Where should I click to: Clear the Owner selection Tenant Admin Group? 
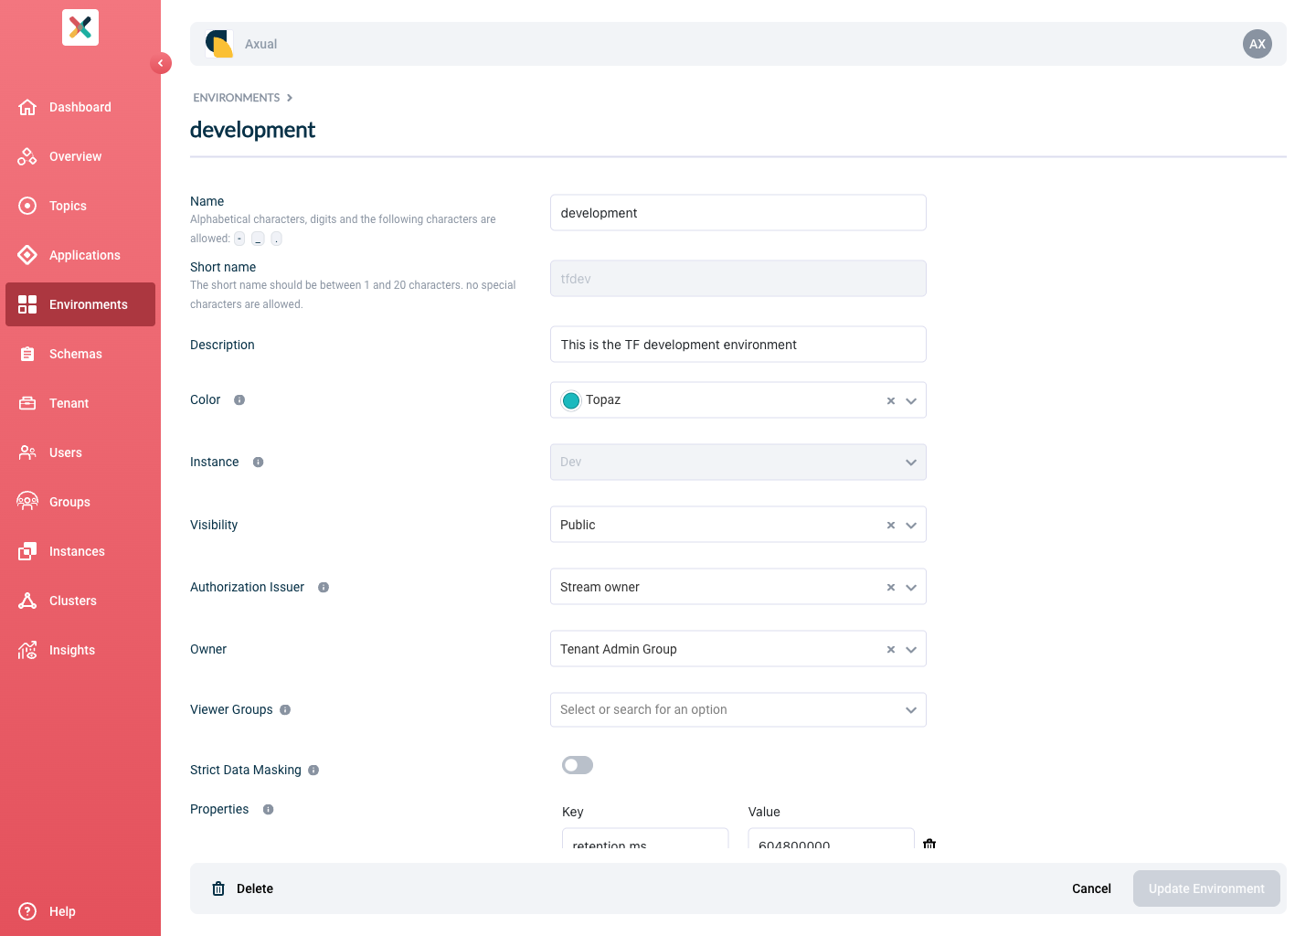click(891, 650)
